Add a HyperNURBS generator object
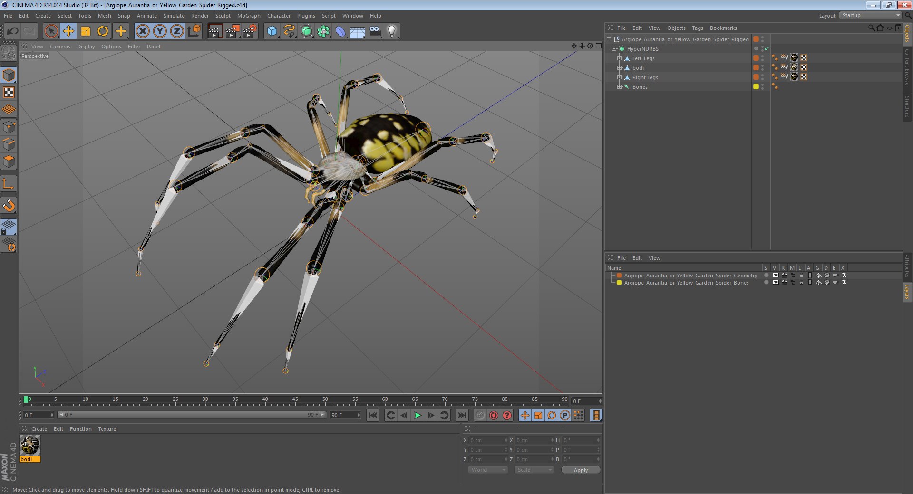913x494 pixels. pos(306,31)
